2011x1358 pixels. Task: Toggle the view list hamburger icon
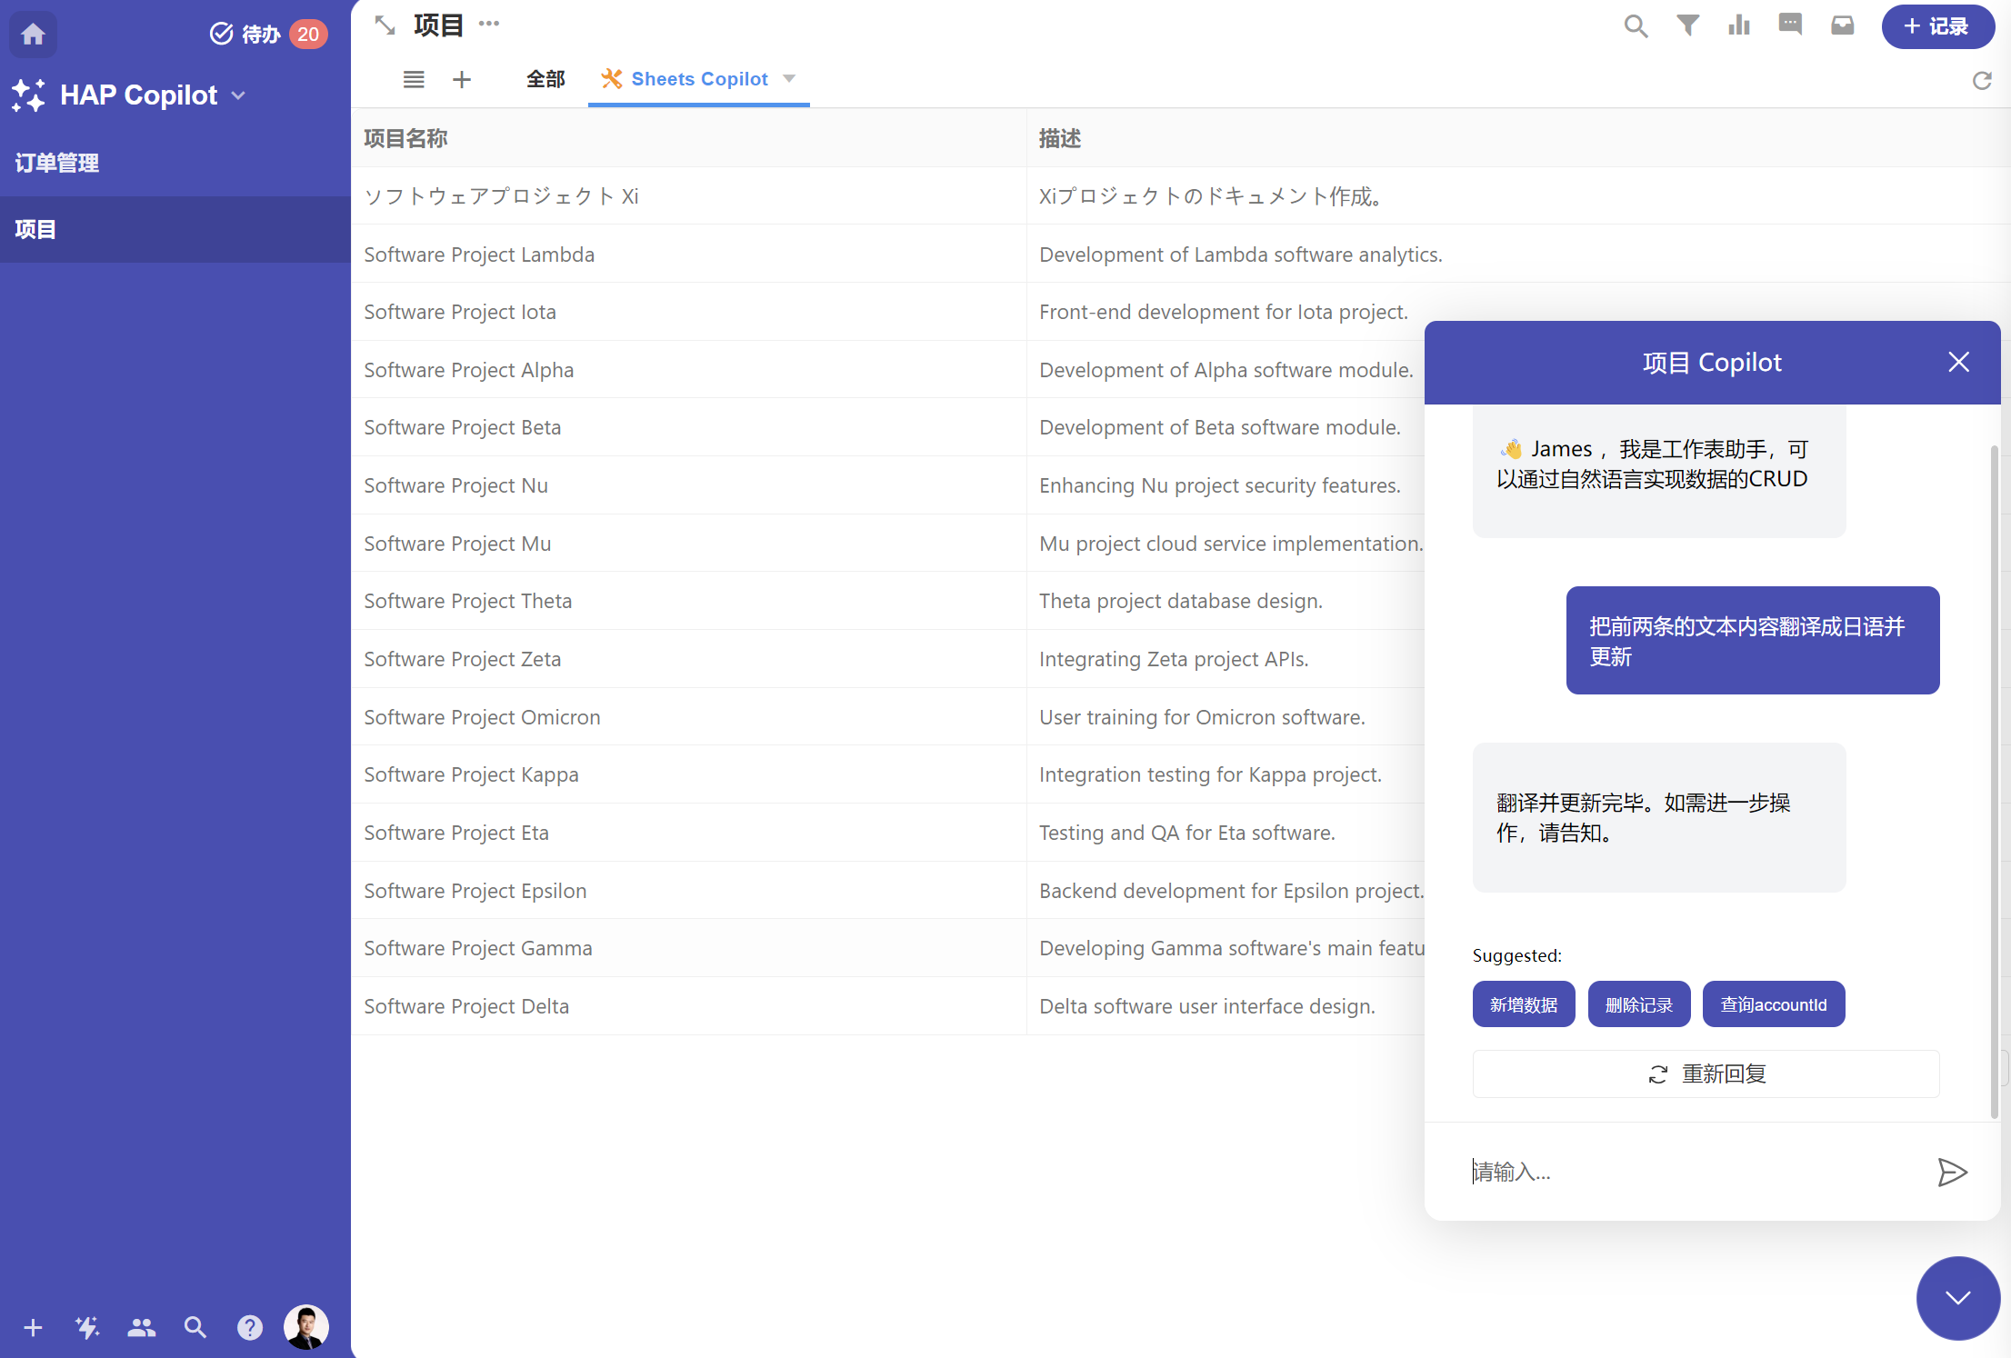coord(414,80)
